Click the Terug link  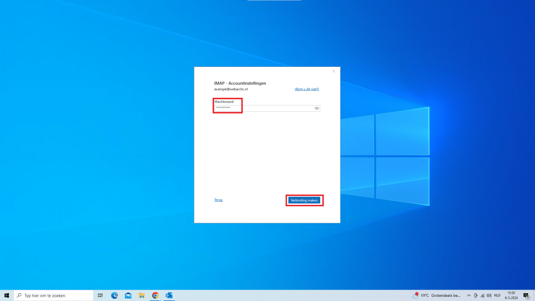218,200
